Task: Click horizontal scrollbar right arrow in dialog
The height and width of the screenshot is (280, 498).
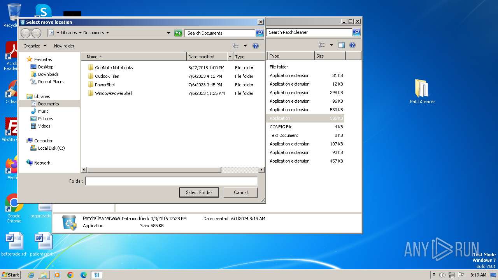Action: 261,170
